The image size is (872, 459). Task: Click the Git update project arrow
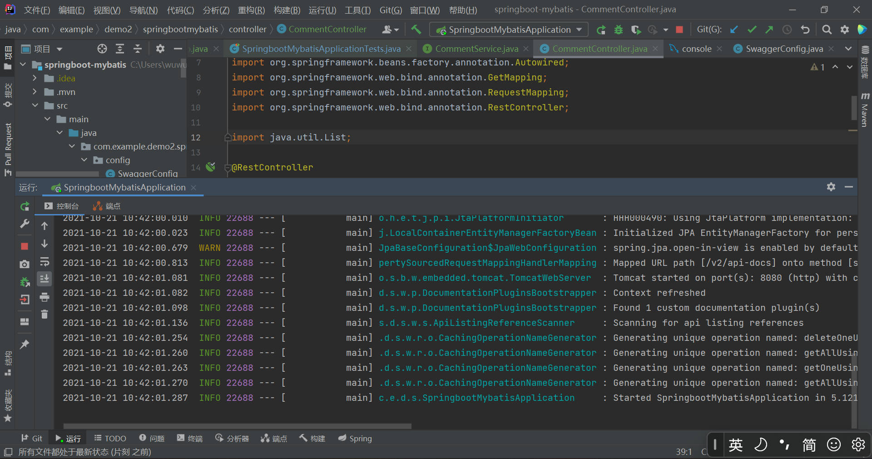pyautogui.click(x=734, y=30)
